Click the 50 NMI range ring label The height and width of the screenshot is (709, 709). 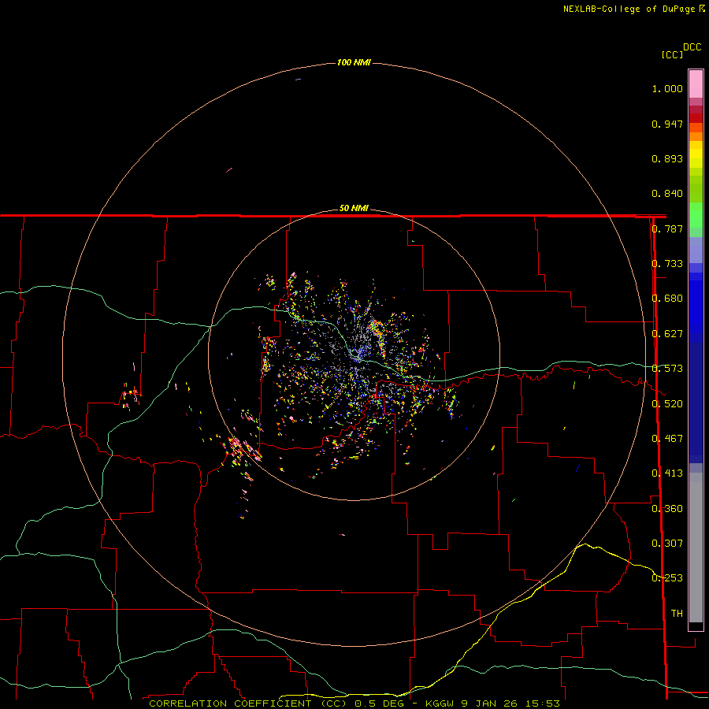[x=354, y=208]
